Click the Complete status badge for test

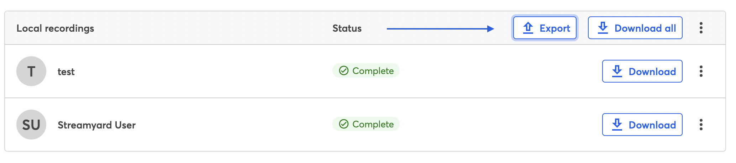click(x=366, y=70)
